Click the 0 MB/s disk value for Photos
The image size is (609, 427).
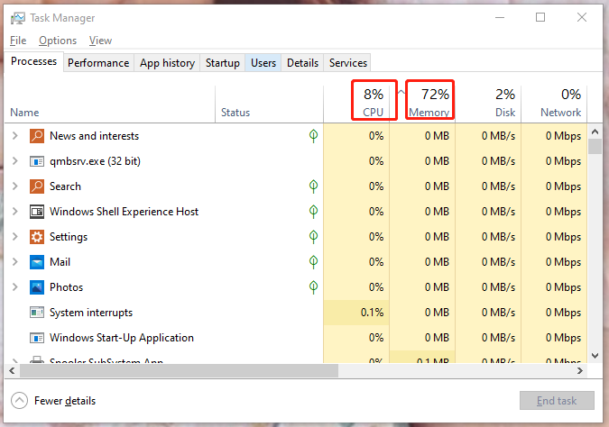click(x=498, y=287)
